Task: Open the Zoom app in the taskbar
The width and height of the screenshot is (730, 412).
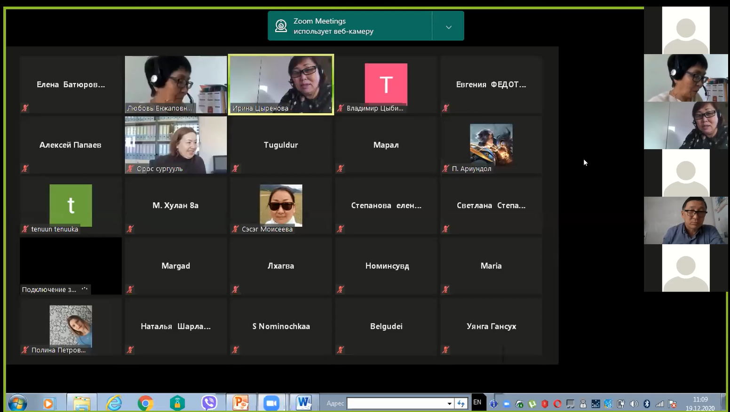Action: [271, 403]
